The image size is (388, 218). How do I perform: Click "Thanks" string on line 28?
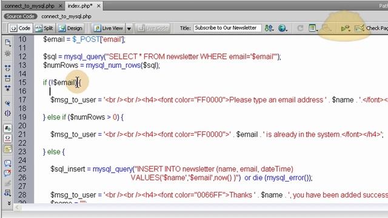[241, 195]
